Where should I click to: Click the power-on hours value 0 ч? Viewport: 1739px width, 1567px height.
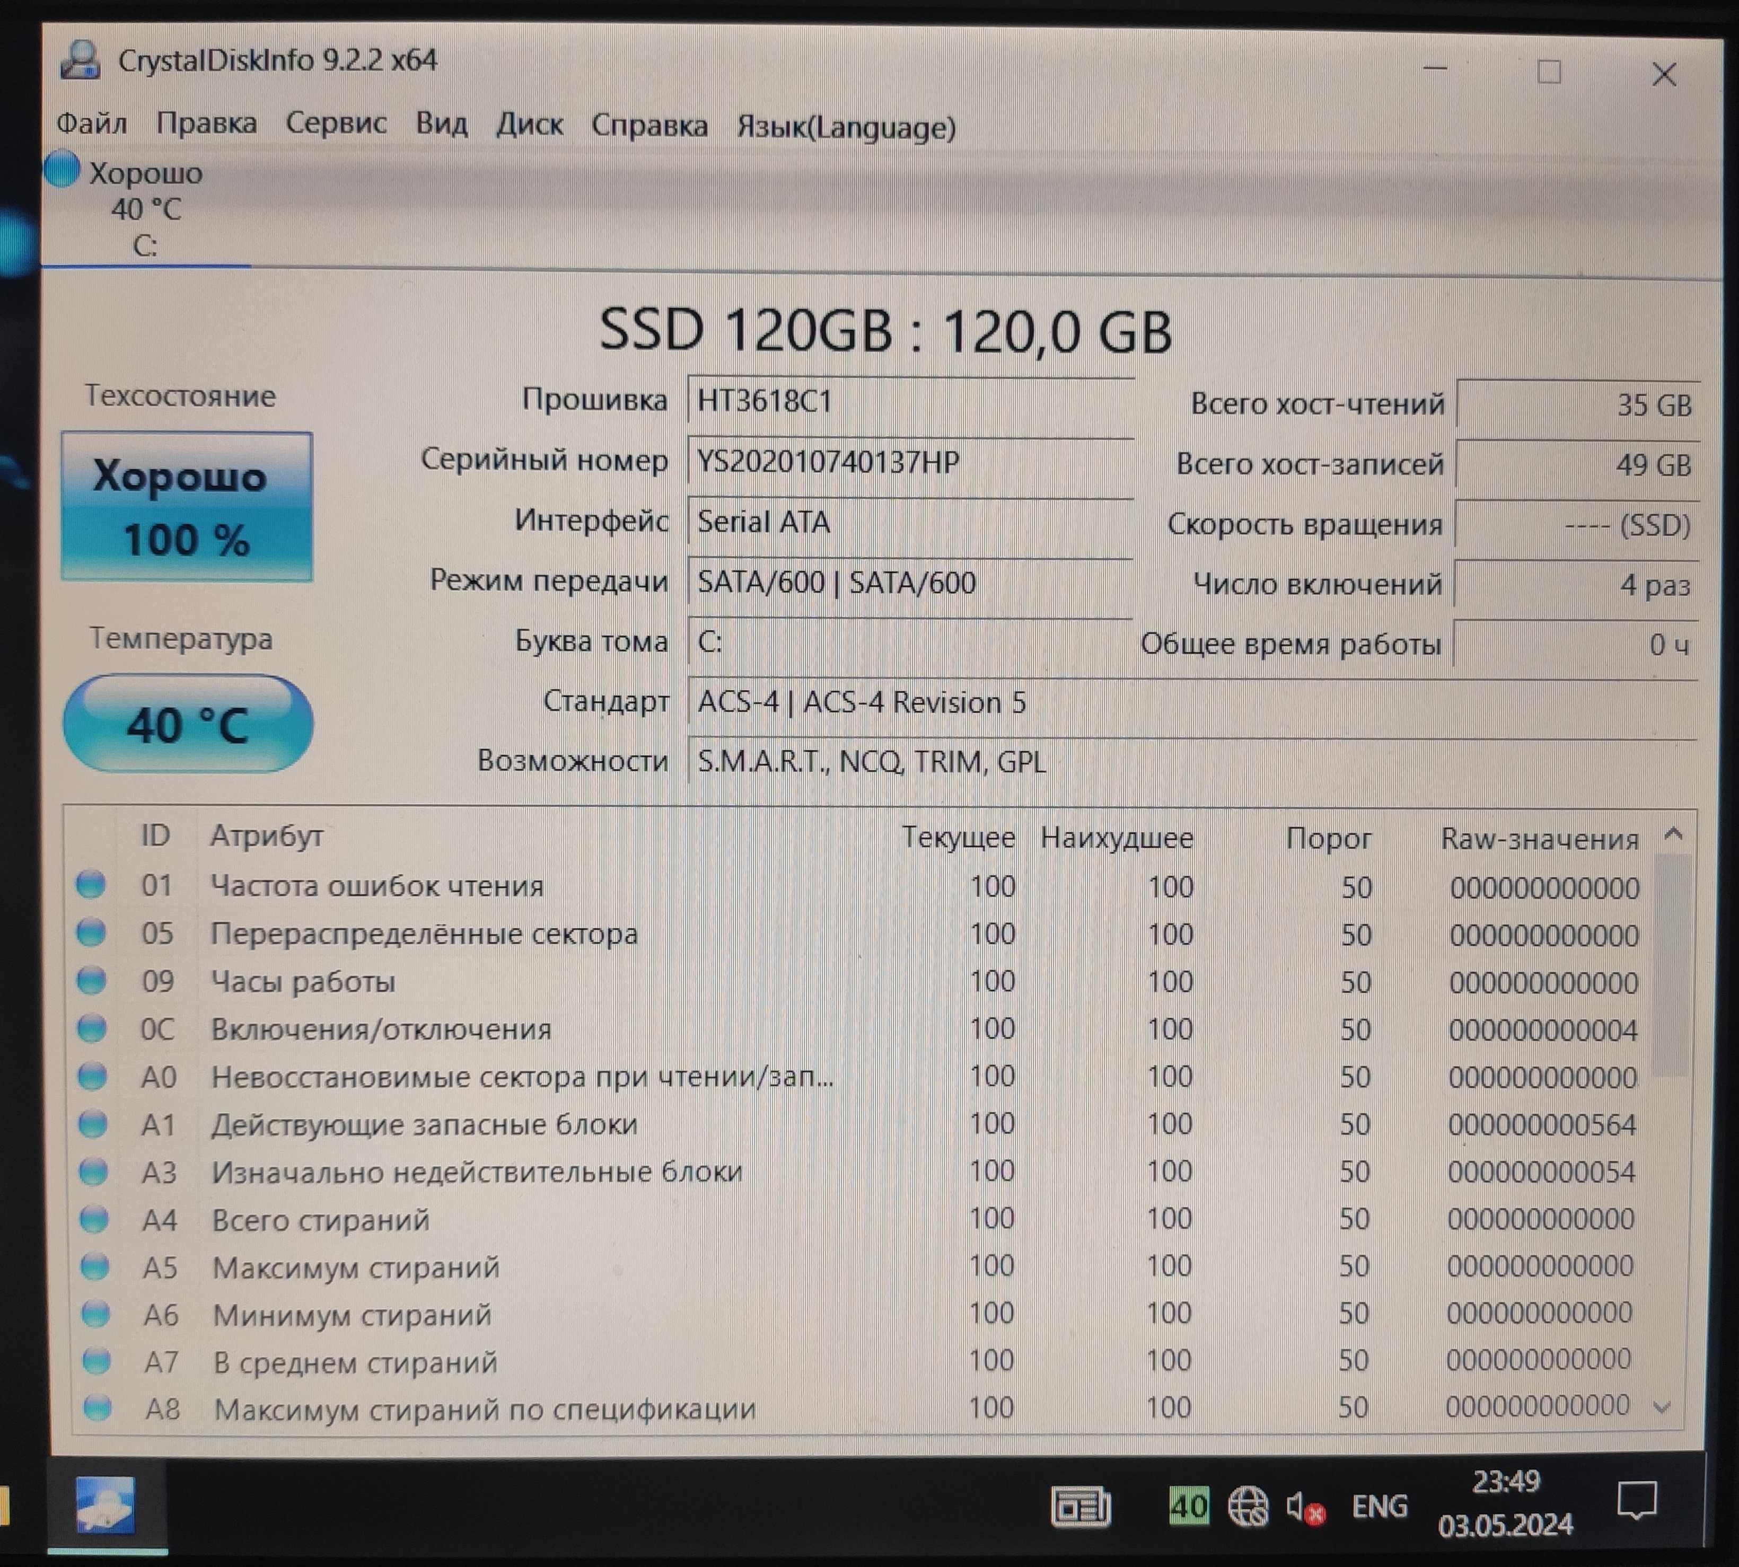point(1575,644)
